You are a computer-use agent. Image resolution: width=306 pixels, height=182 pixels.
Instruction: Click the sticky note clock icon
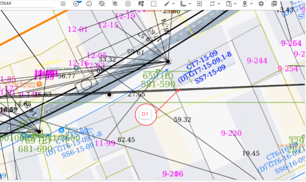(154, 4)
